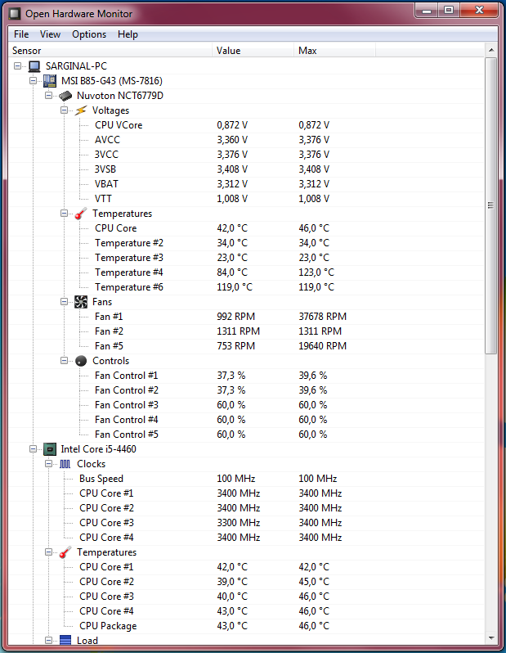
Task: Select the VTT row
Action: pos(246,199)
